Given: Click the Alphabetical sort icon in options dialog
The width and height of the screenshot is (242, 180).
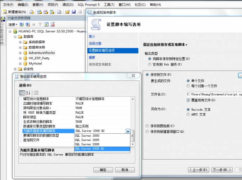Looking at the screenshot, I should 28,93.
